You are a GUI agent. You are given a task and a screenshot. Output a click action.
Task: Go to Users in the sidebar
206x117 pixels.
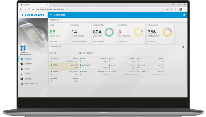[x=27, y=69]
